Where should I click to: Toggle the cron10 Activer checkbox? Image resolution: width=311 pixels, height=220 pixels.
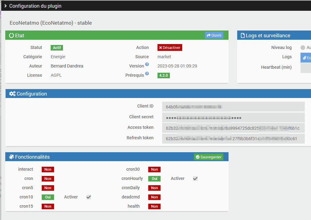coord(89,197)
